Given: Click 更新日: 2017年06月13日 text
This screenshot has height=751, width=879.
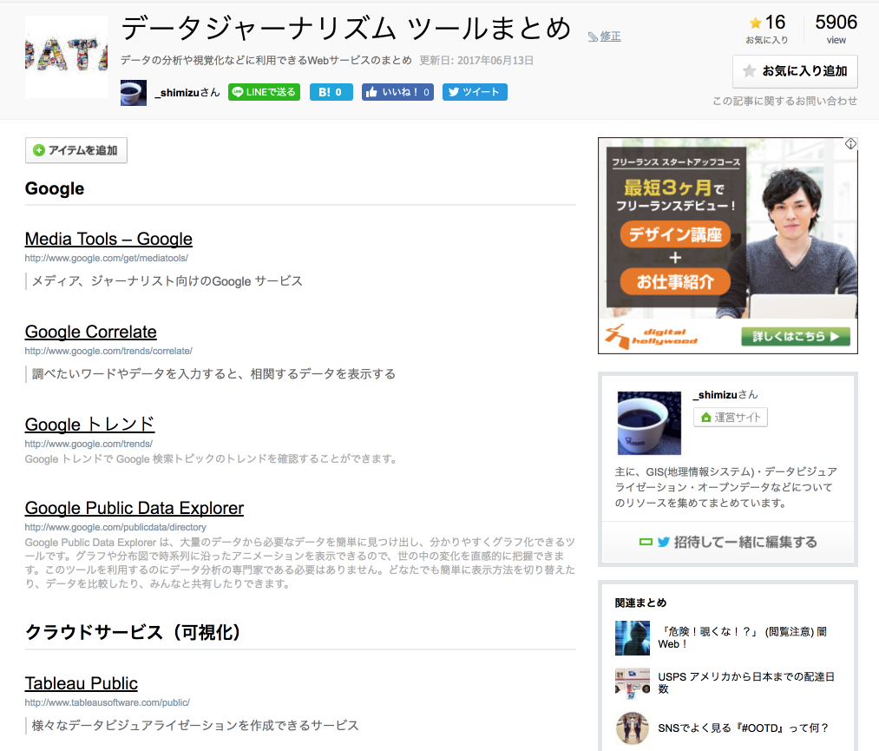Looking at the screenshot, I should (x=476, y=61).
